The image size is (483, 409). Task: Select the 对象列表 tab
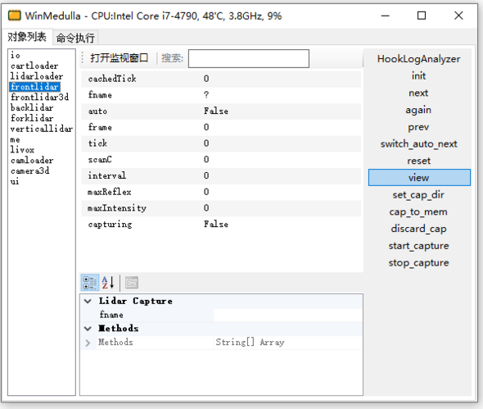coord(27,37)
